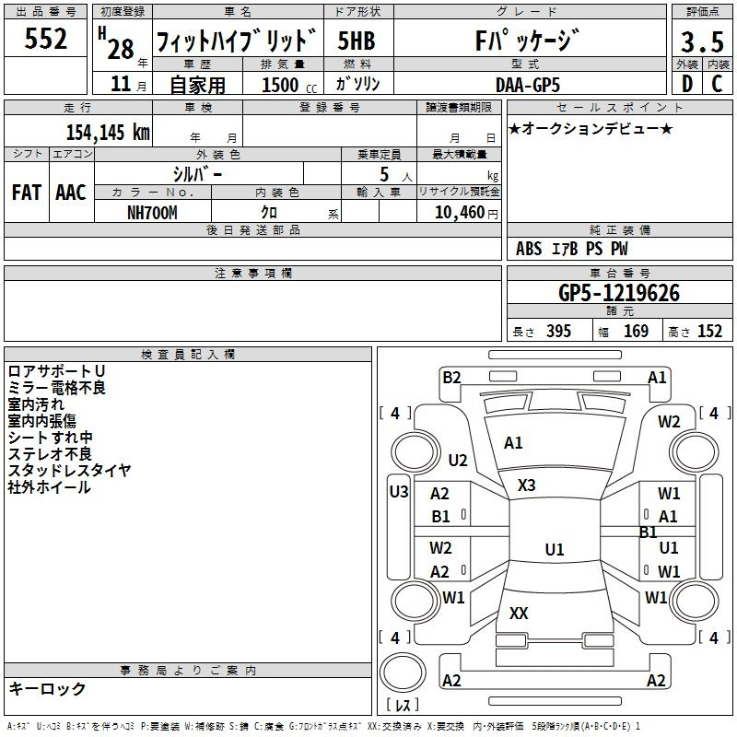Select the X3 windshield mark on diagram
Image resolution: width=737 pixels, height=737 pixels.
point(526,485)
